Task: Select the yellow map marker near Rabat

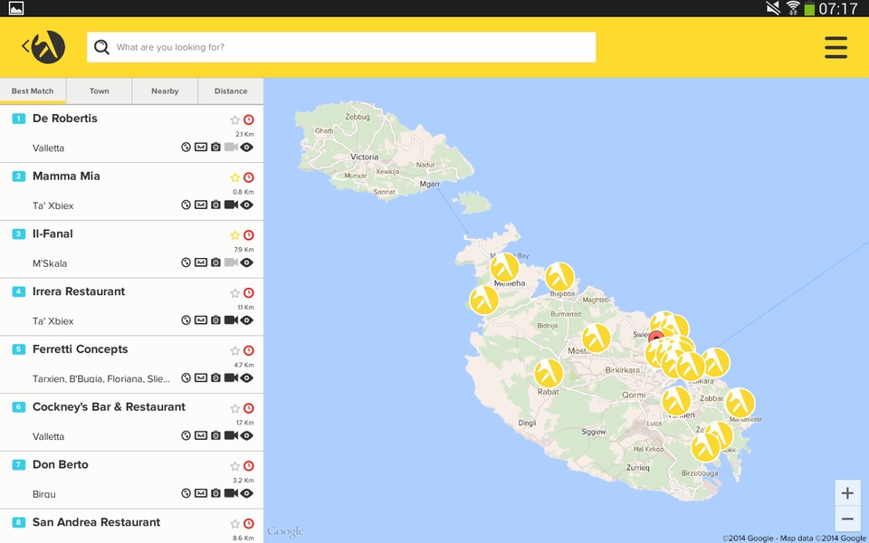Action: [x=549, y=373]
